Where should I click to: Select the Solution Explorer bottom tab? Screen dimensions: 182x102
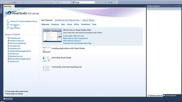(x=155, y=95)
